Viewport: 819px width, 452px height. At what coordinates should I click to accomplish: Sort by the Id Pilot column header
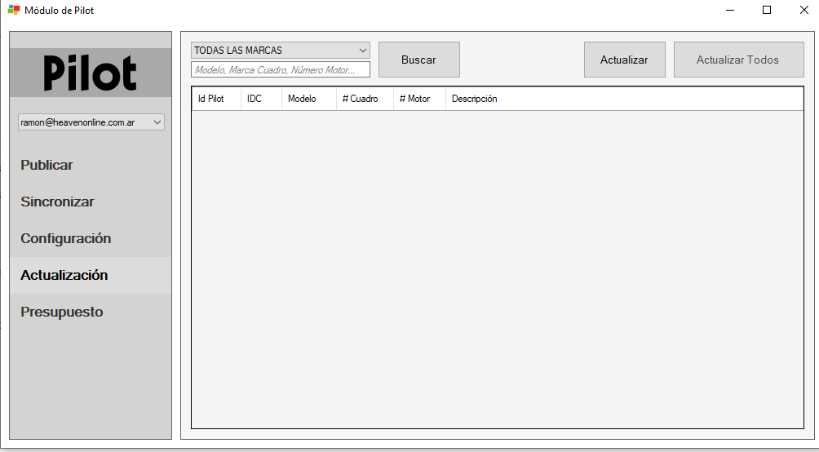[216, 99]
